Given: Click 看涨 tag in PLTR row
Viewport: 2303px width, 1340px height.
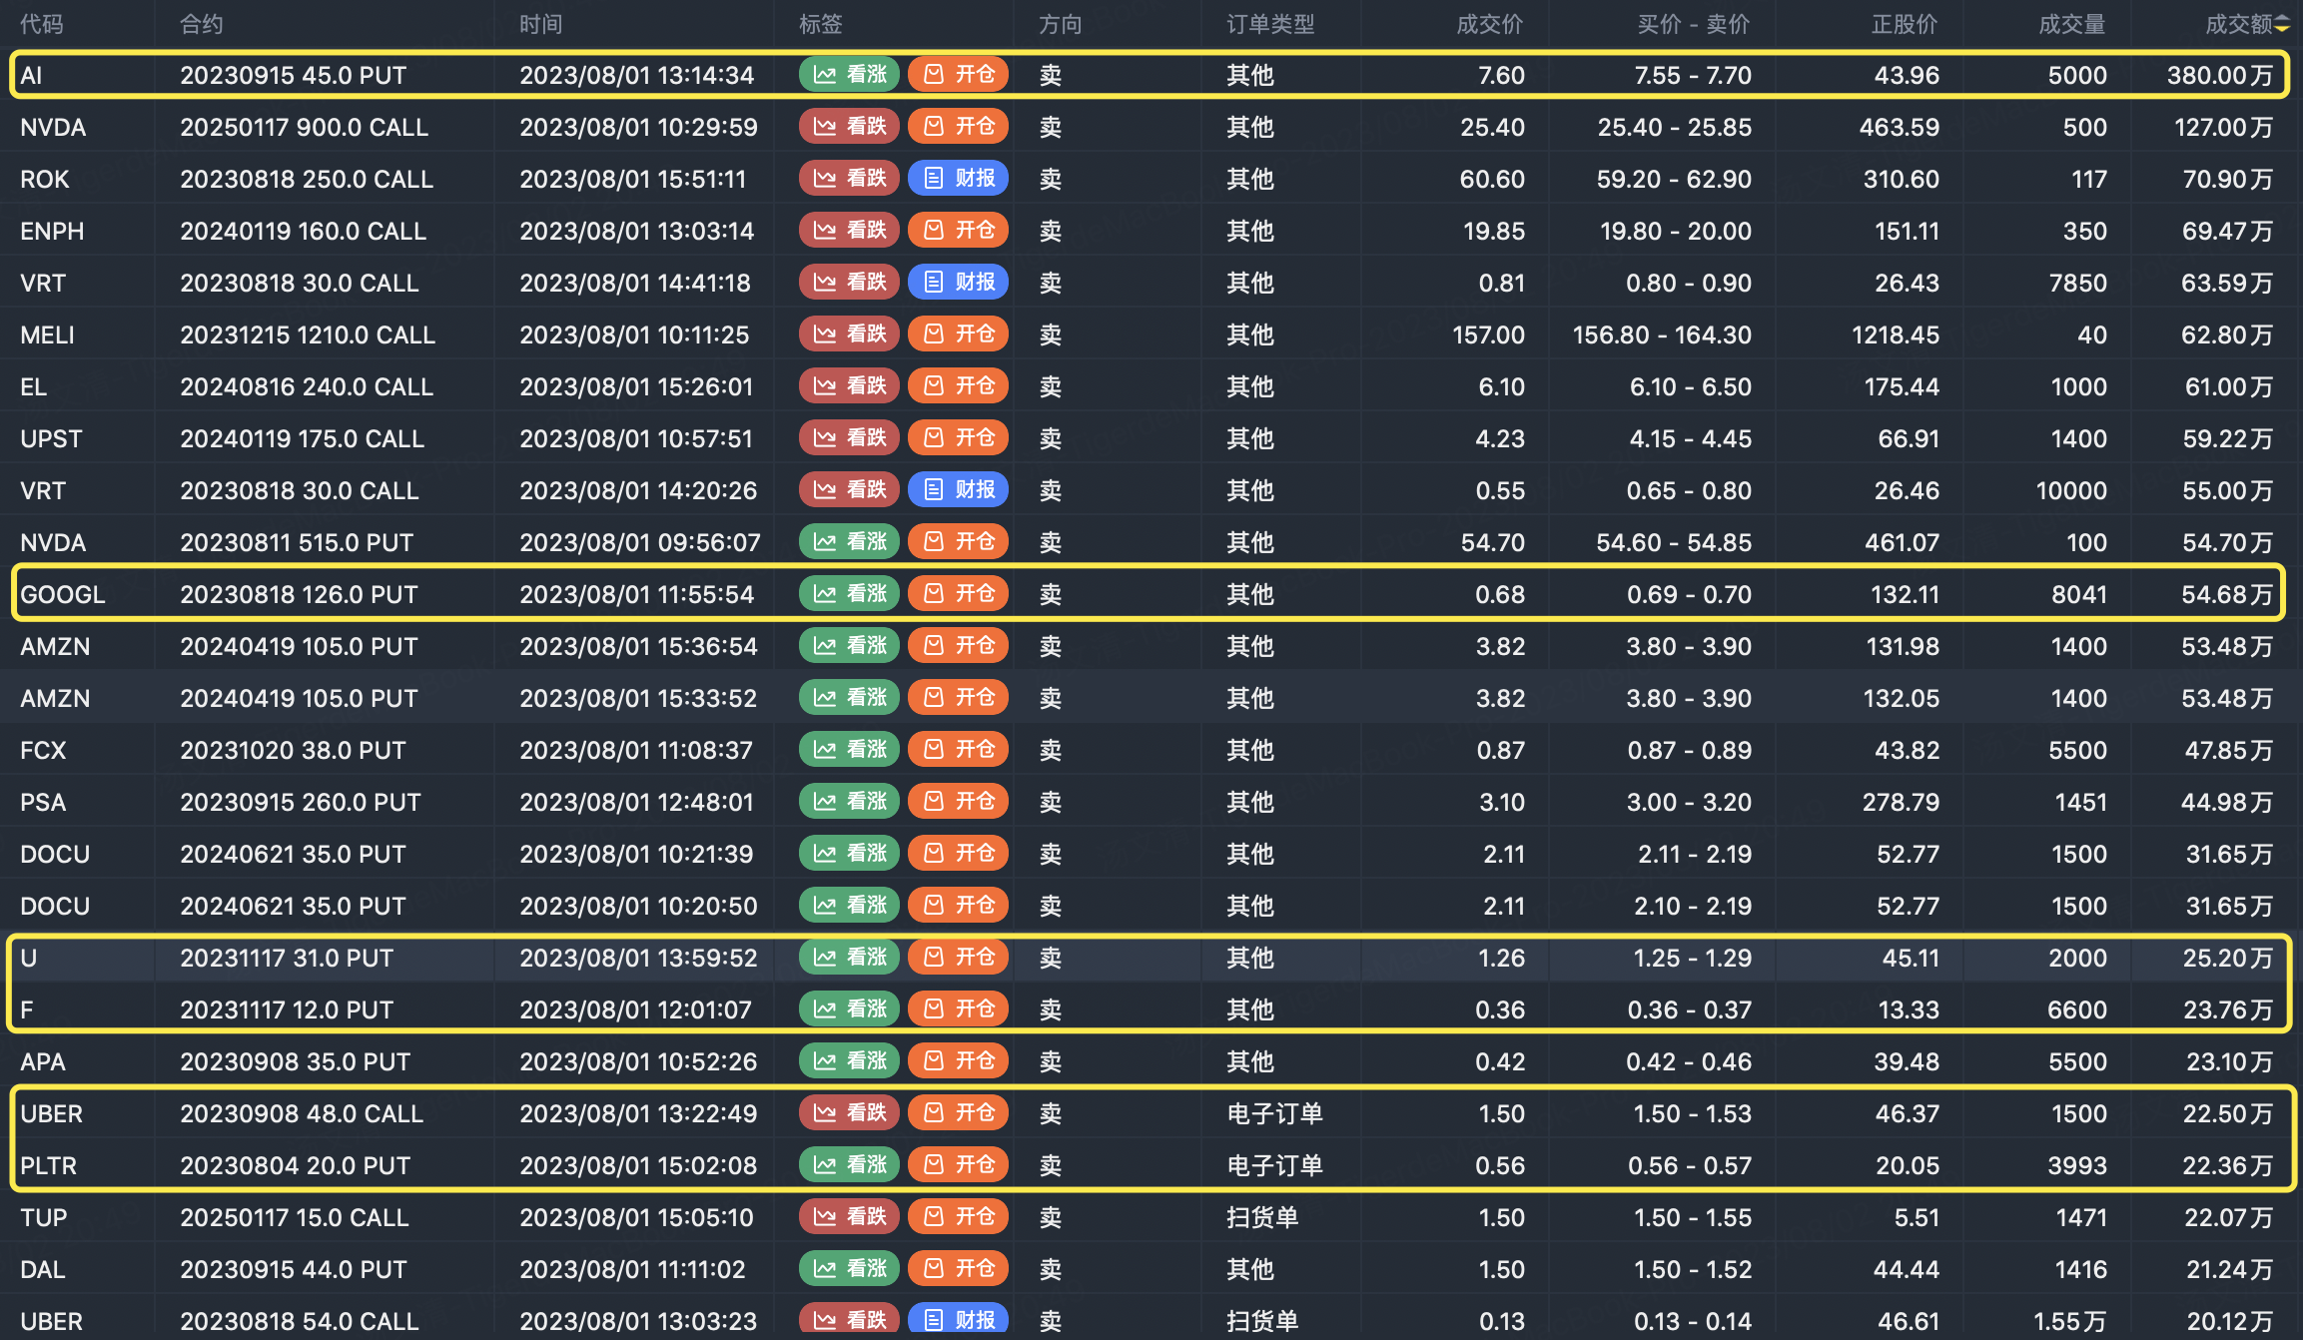Looking at the screenshot, I should coord(849,1165).
